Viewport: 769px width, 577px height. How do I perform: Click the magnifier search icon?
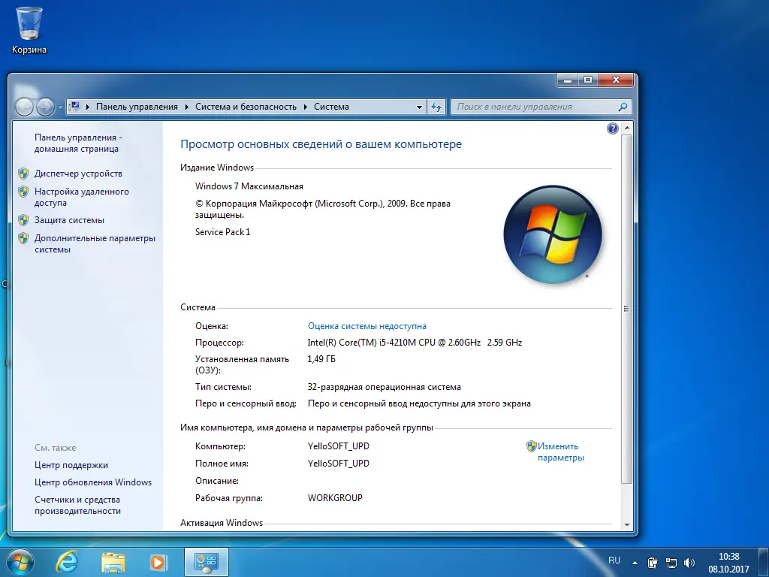pos(623,107)
